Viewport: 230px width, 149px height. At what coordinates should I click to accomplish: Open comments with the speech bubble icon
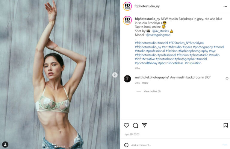135,125
